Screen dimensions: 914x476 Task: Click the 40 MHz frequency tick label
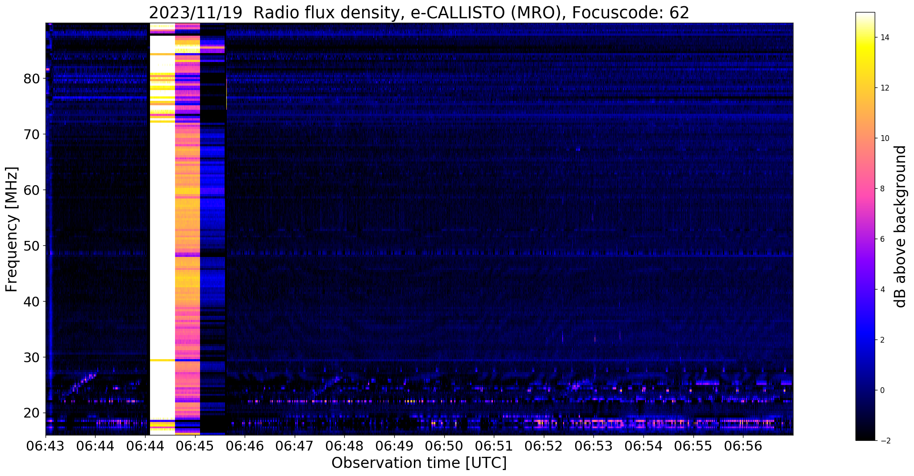coord(32,302)
